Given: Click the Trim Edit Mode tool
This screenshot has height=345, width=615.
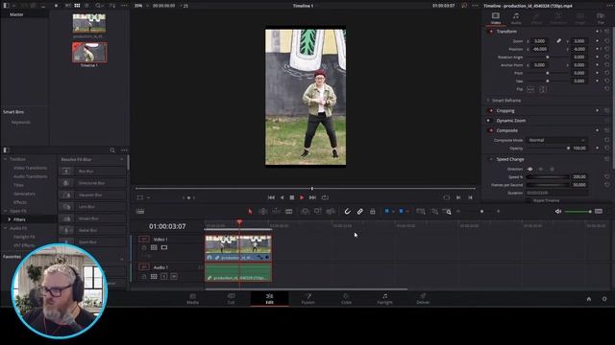Looking at the screenshot, I should [x=262, y=212].
